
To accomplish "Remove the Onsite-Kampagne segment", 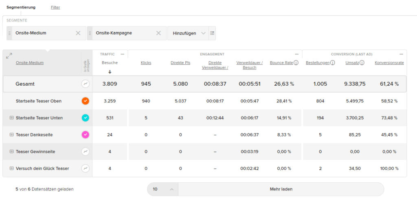I will click(x=158, y=33).
